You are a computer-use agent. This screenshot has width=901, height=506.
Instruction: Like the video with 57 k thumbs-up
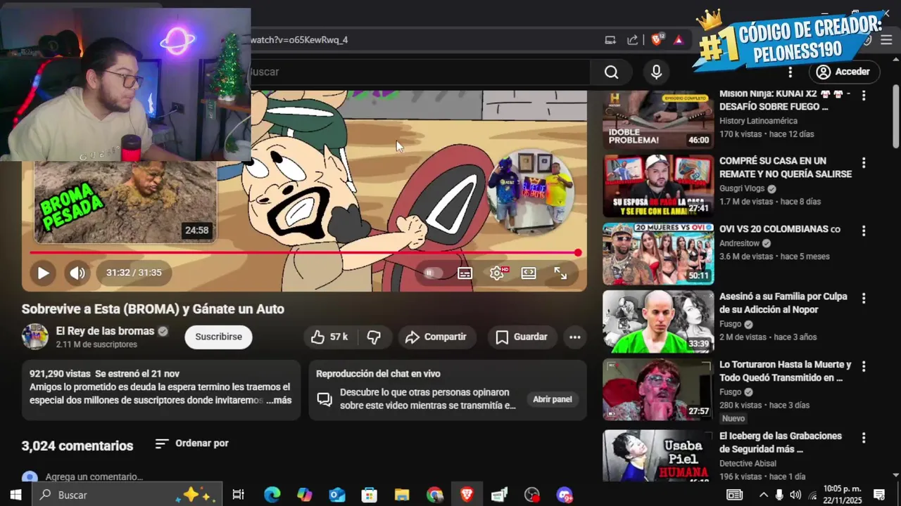pos(329,337)
